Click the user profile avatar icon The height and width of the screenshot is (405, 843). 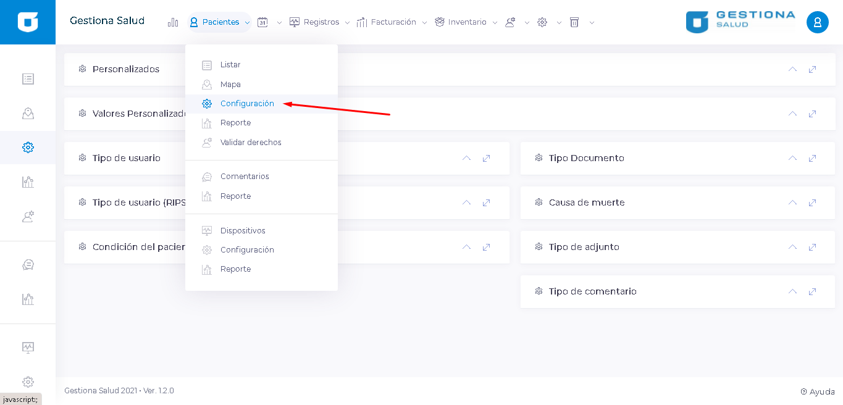tap(817, 22)
